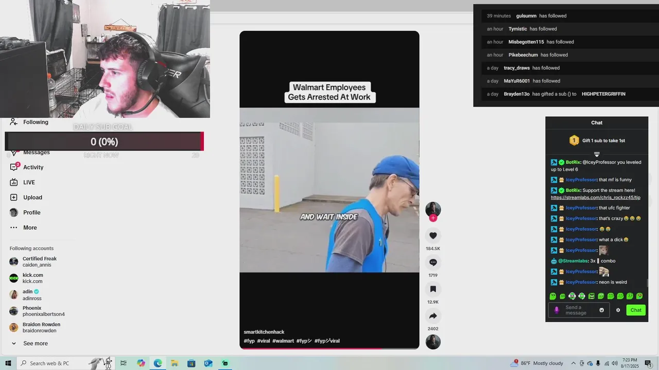659x370 pixels.
Task: Open the streamlabs.com tip link in chat
Action: point(595,197)
